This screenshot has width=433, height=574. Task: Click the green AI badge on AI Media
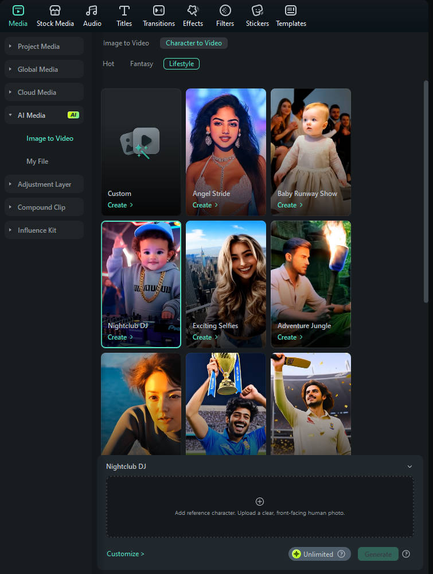[x=73, y=115]
